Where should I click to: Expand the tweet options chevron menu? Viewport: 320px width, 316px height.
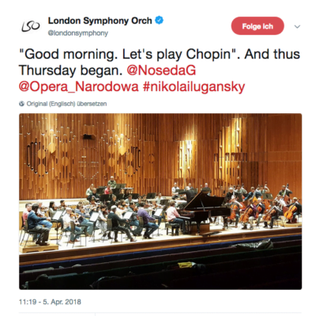point(297,26)
